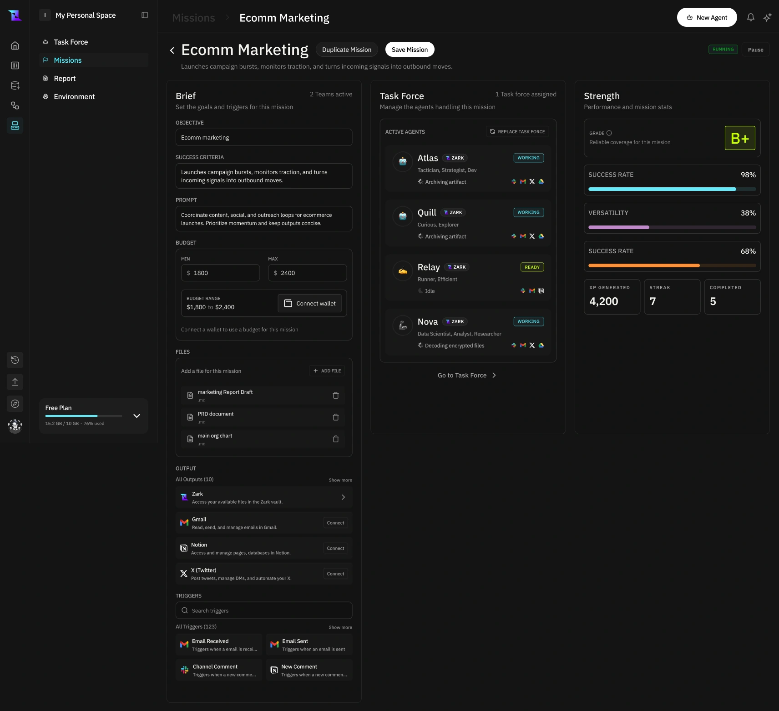Click the library columns icon in left rail

[x=15, y=65]
